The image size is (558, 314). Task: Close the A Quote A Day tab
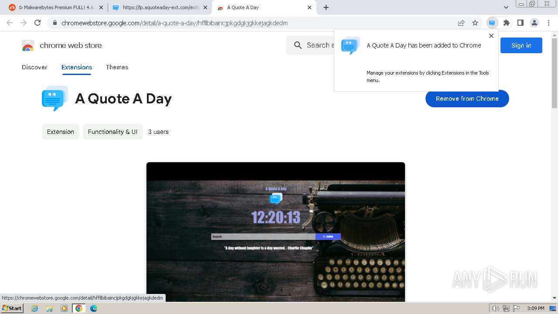click(310, 7)
